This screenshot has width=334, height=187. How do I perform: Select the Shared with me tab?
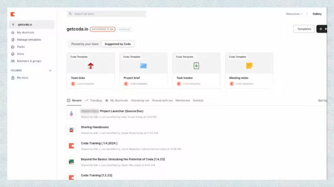pos(162,100)
